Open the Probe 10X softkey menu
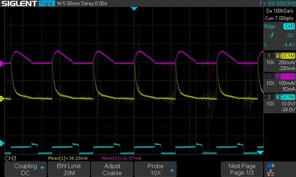The image size is (296, 177). [155, 169]
